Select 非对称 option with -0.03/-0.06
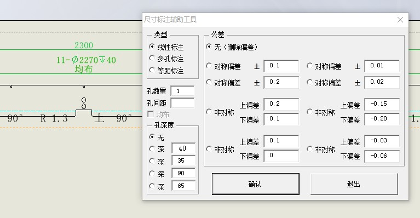 pos(309,149)
